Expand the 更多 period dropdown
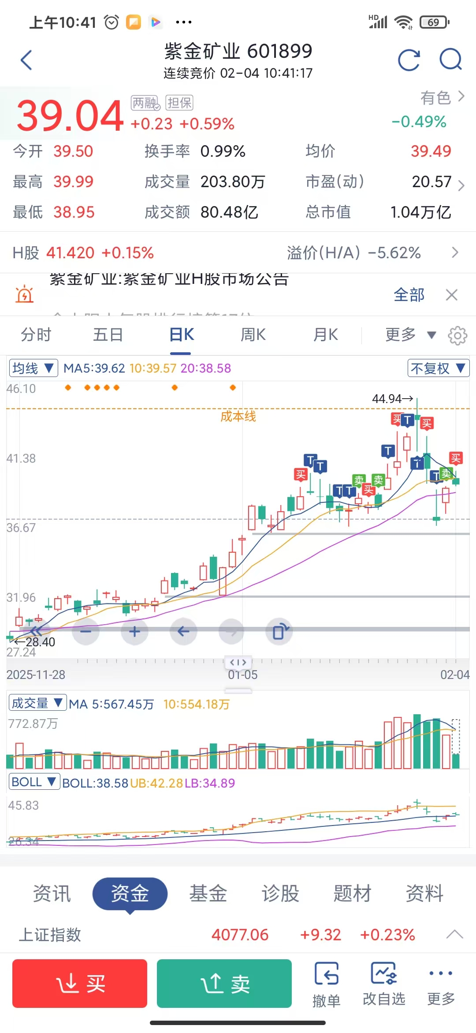The image size is (476, 1033). pyautogui.click(x=410, y=335)
